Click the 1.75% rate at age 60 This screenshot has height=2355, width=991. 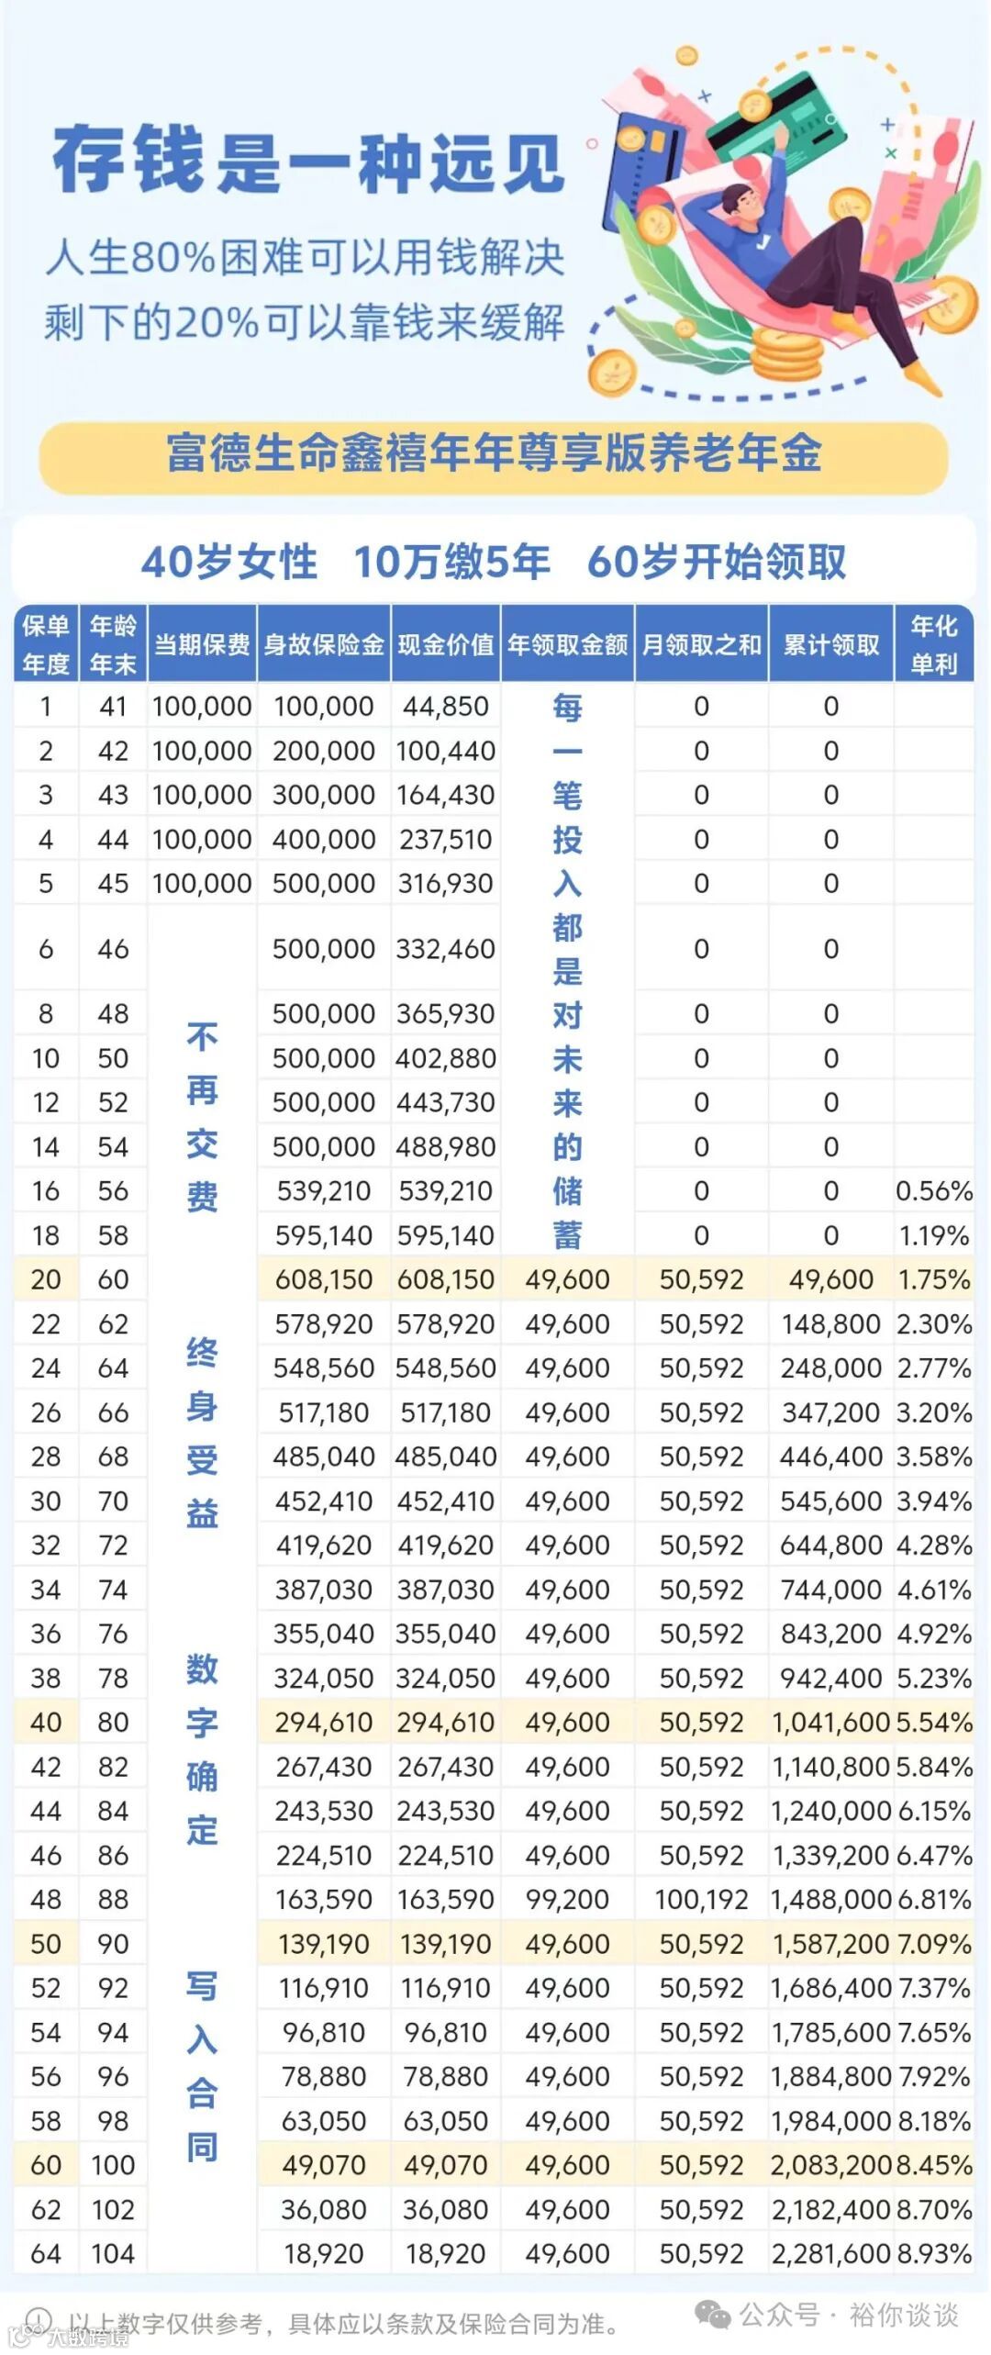[x=934, y=1279]
